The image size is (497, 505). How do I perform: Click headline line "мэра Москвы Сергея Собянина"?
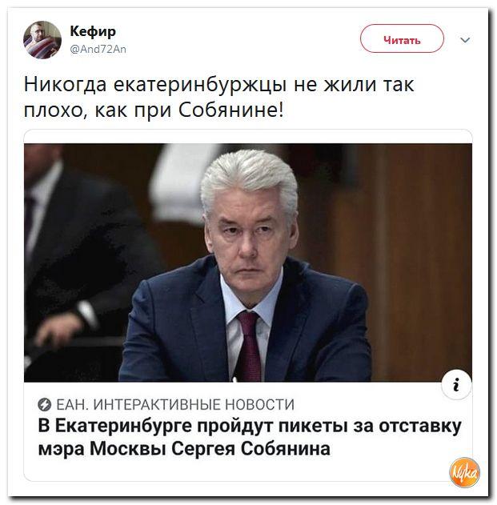(184, 449)
